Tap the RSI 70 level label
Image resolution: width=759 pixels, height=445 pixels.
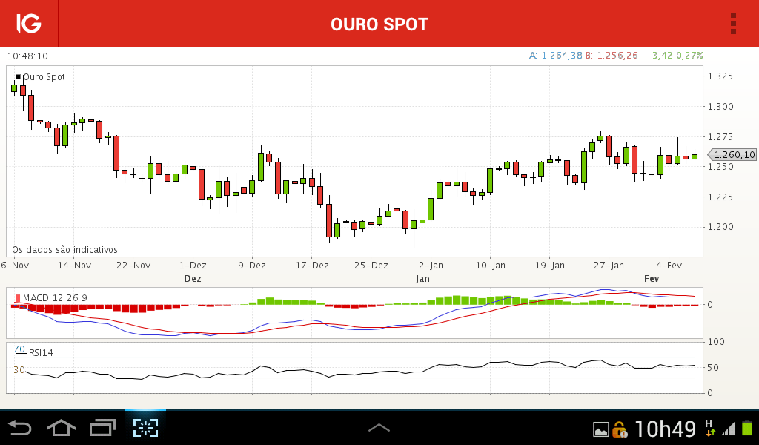19,349
